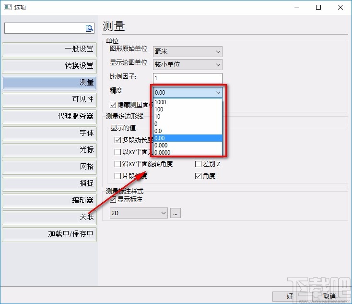Click the search icon in search box
Screen dimensions: 352x304
89,28
